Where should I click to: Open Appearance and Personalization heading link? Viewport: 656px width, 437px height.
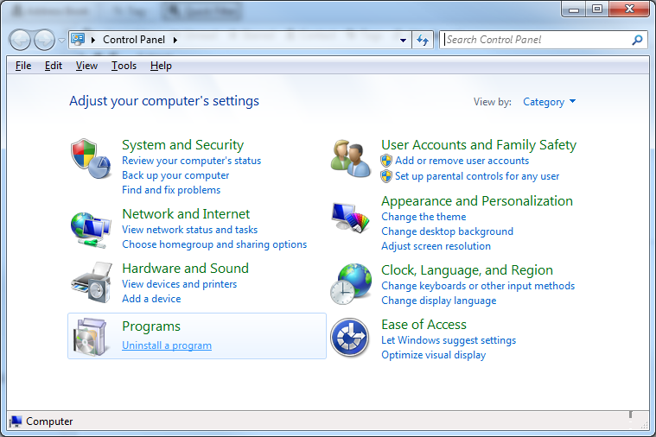(x=477, y=200)
